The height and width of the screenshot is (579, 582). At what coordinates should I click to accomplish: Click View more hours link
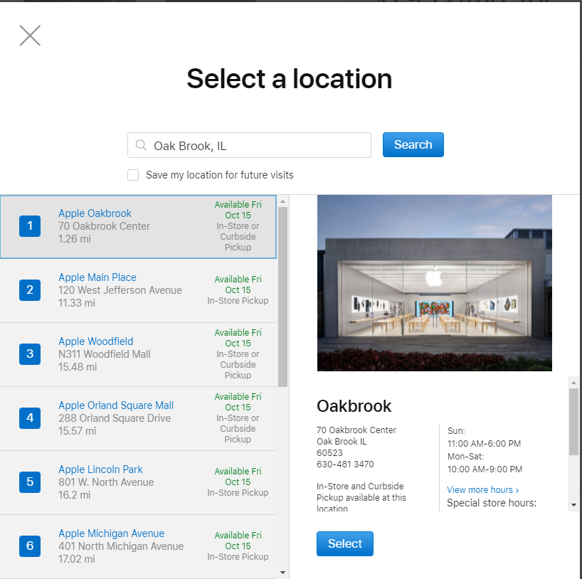[482, 490]
